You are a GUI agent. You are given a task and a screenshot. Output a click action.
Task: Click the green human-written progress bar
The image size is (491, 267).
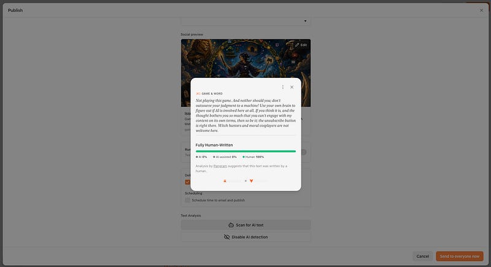pos(245,151)
